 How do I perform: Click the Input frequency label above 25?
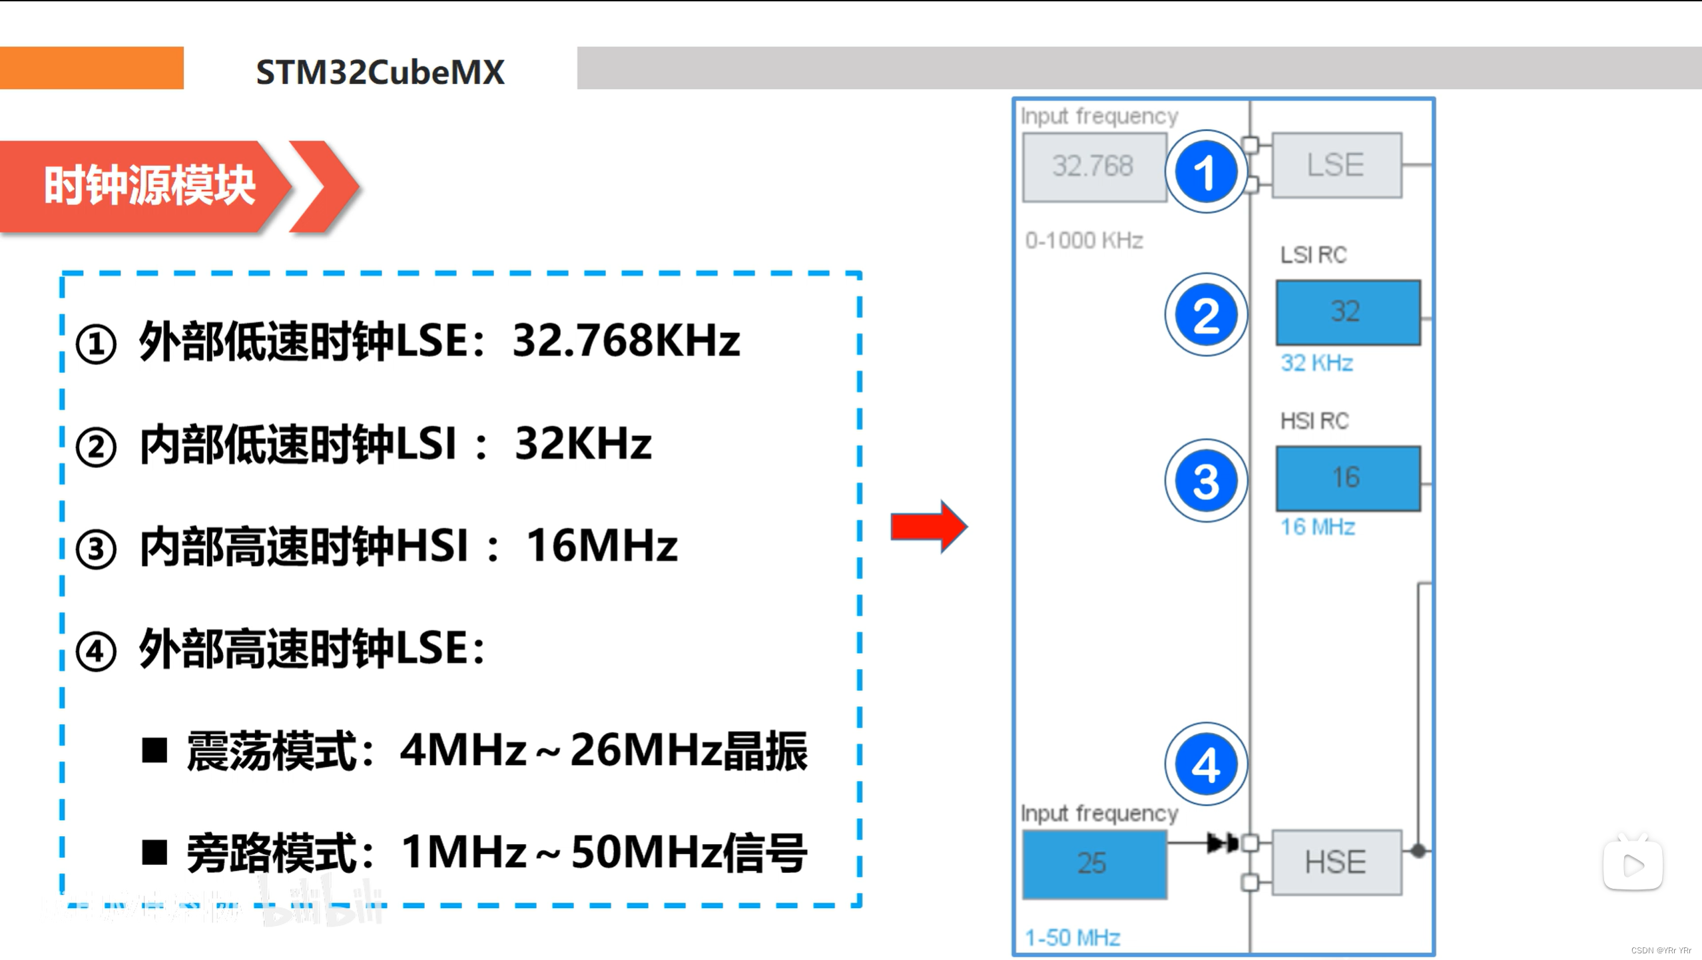point(1099,814)
